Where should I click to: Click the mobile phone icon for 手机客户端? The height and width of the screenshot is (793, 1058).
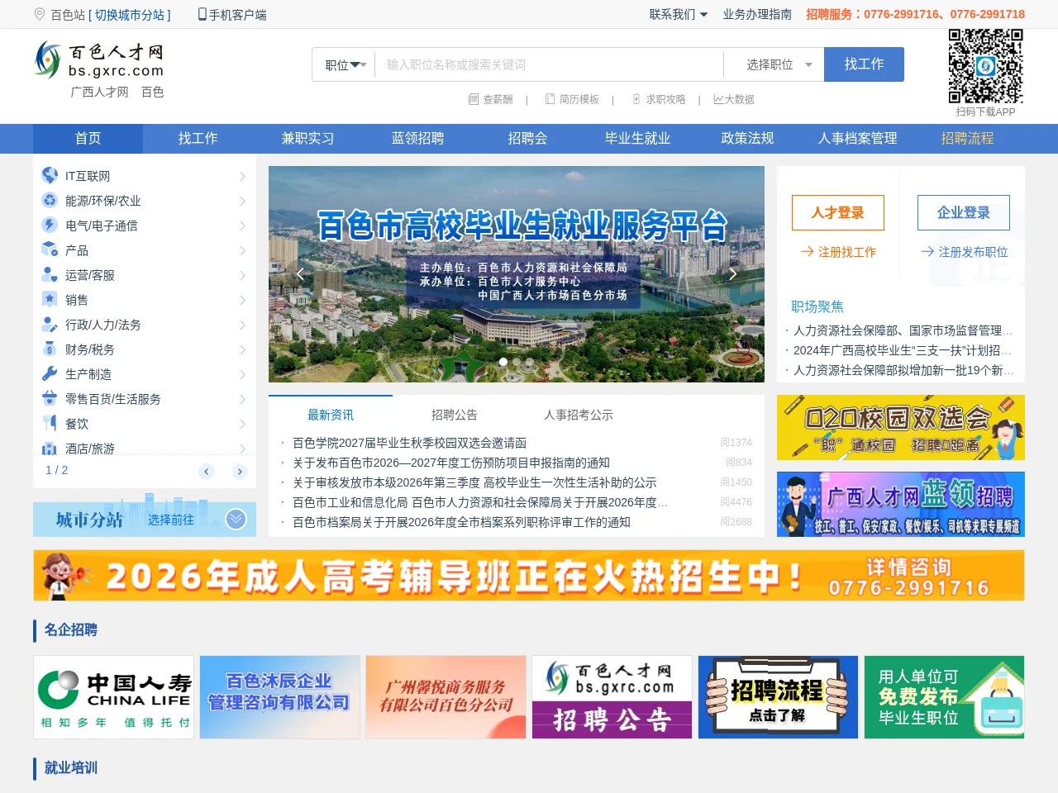coord(203,14)
